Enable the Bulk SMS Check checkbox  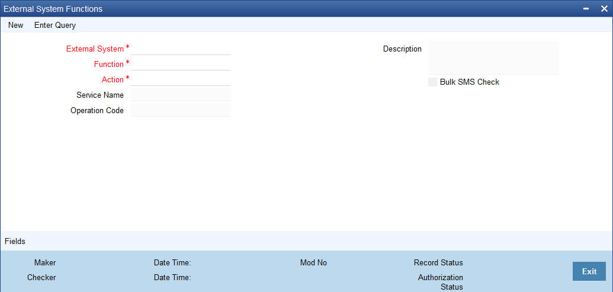[433, 82]
